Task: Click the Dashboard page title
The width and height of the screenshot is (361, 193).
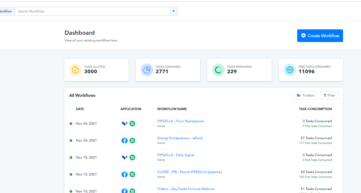Action: click(x=80, y=33)
